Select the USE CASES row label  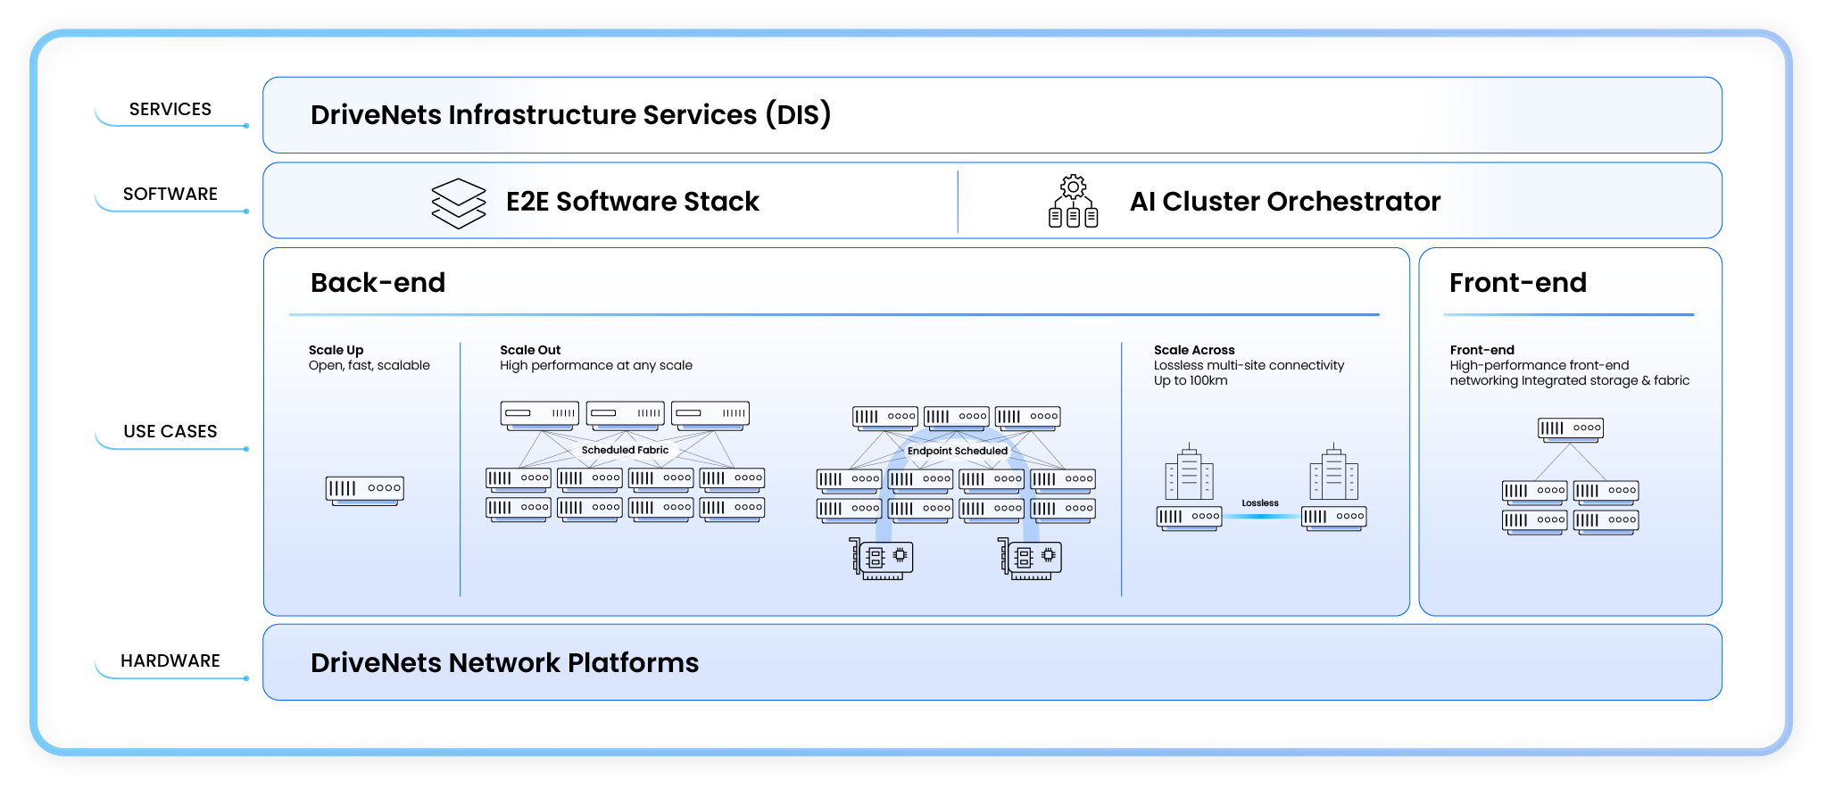[170, 431]
